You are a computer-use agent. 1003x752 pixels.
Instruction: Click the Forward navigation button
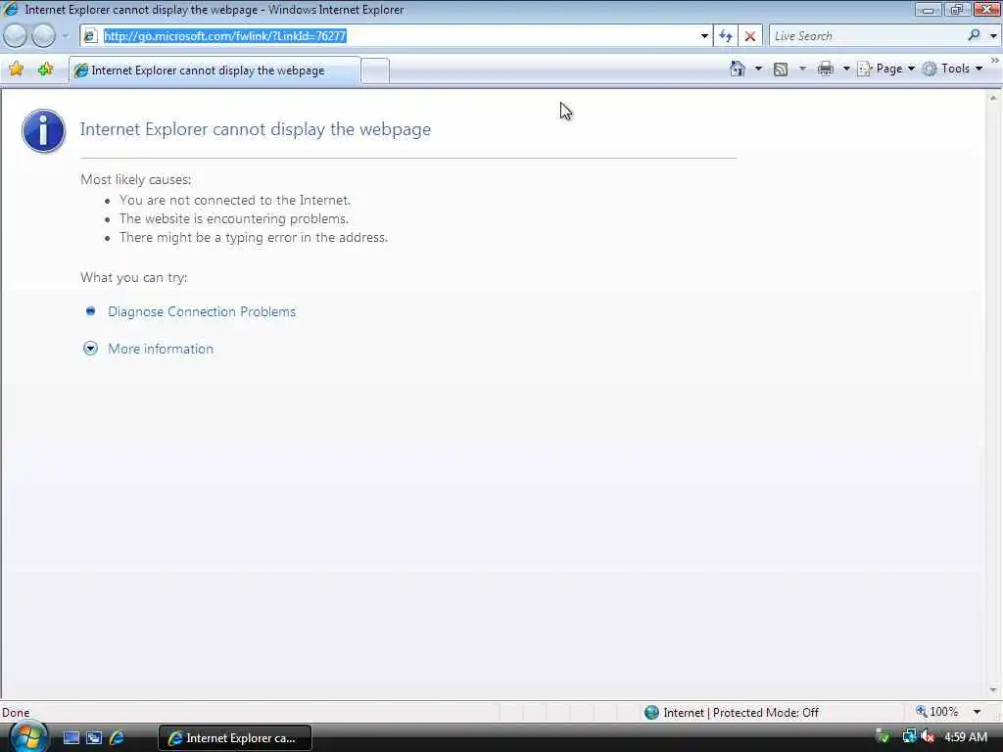(43, 36)
